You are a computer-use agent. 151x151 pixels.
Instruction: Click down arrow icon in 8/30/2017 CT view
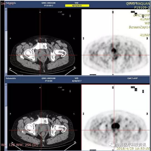pyautogui.click(x=70, y=91)
